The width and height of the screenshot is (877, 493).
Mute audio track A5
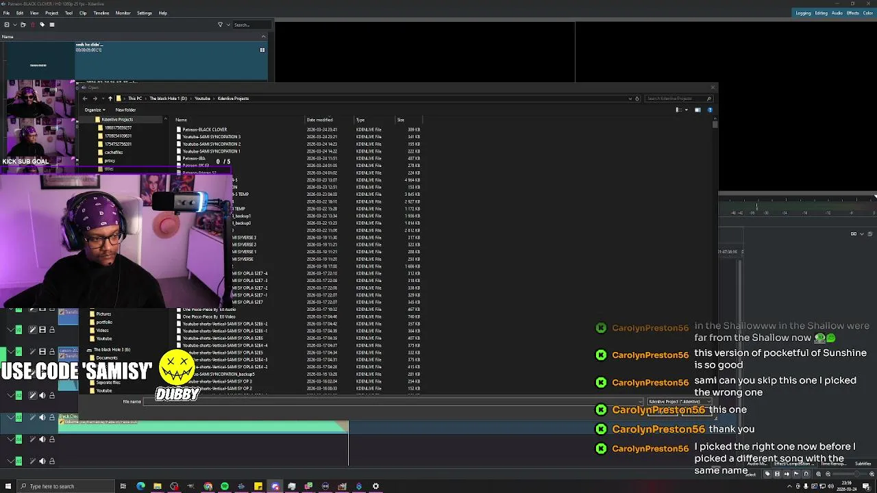[42, 461]
